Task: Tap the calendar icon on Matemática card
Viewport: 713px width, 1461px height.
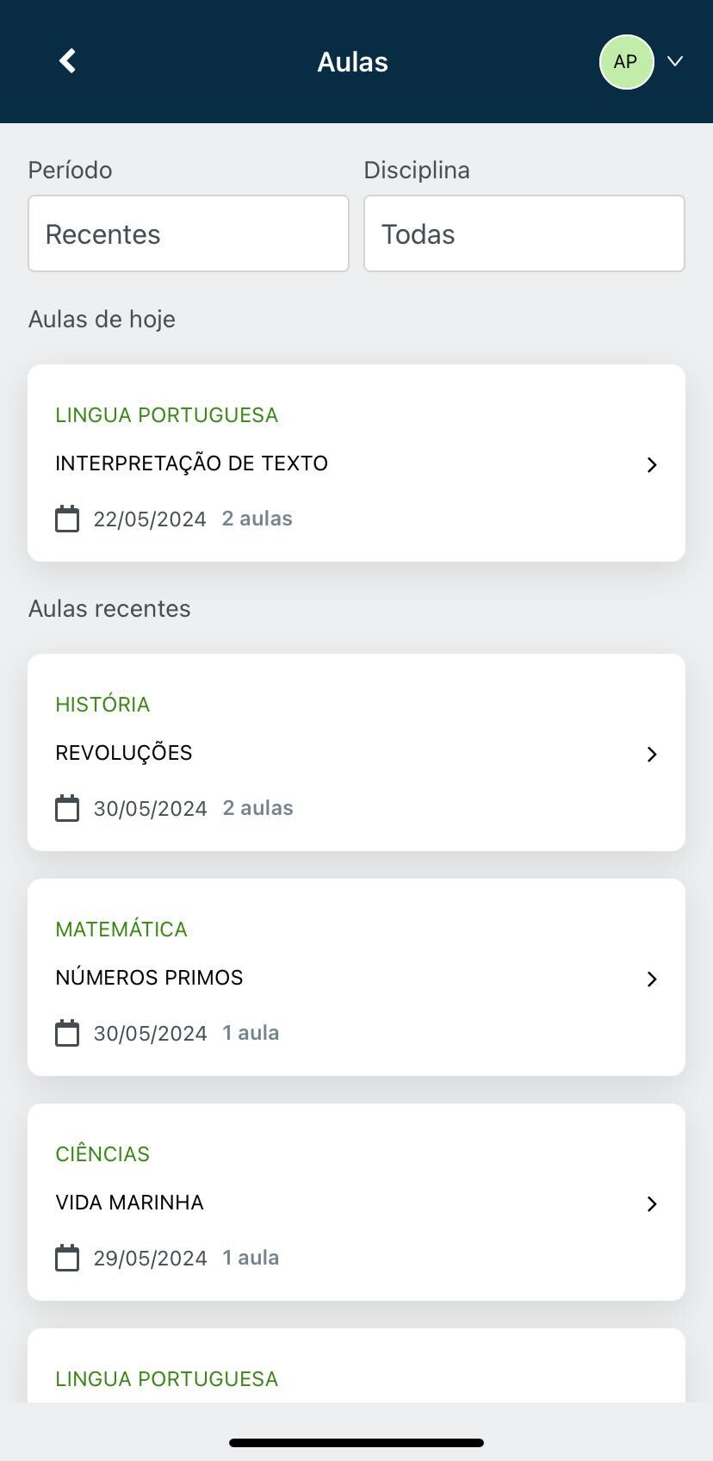Action: tap(67, 1033)
